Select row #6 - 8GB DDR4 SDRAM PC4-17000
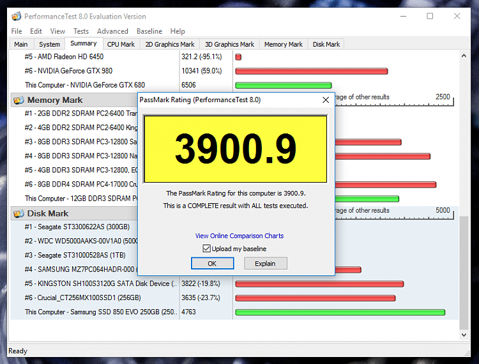 pyautogui.click(x=74, y=184)
